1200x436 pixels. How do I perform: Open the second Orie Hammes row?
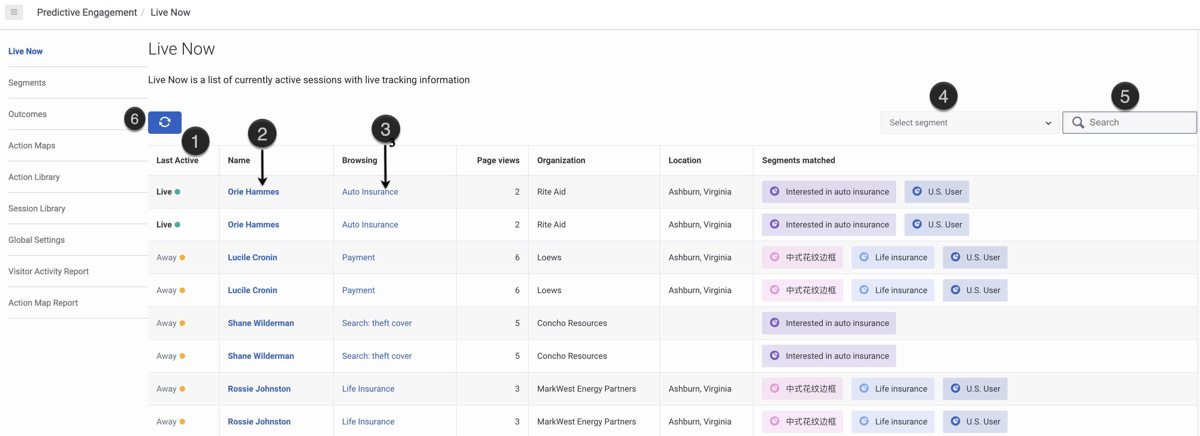[254, 225]
